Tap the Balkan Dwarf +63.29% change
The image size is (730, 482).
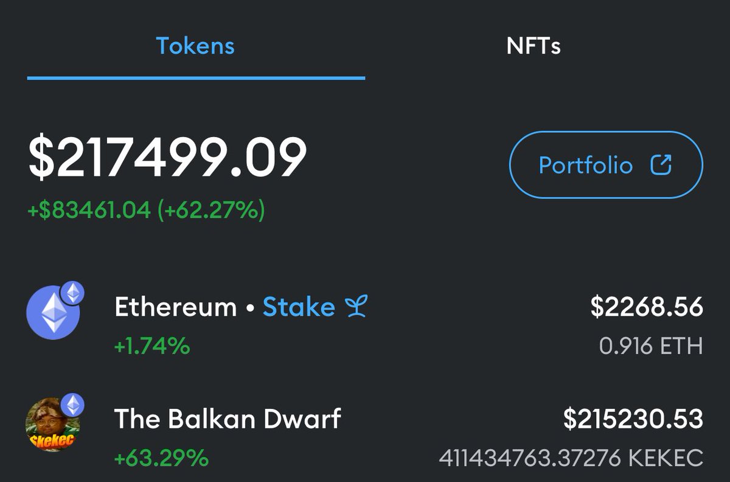[x=161, y=457]
